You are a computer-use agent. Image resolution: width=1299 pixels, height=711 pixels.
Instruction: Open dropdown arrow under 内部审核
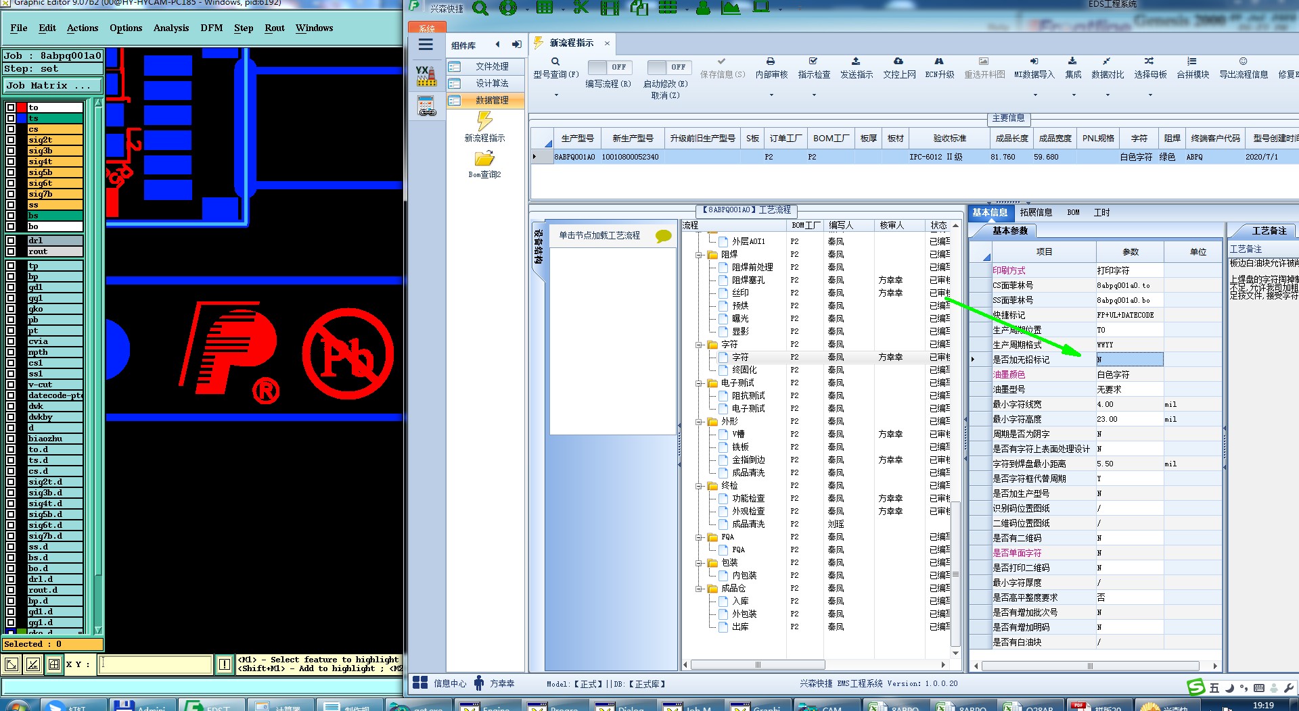pyautogui.click(x=771, y=95)
